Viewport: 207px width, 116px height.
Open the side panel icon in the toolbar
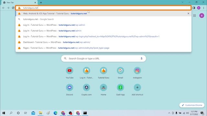[194, 8]
